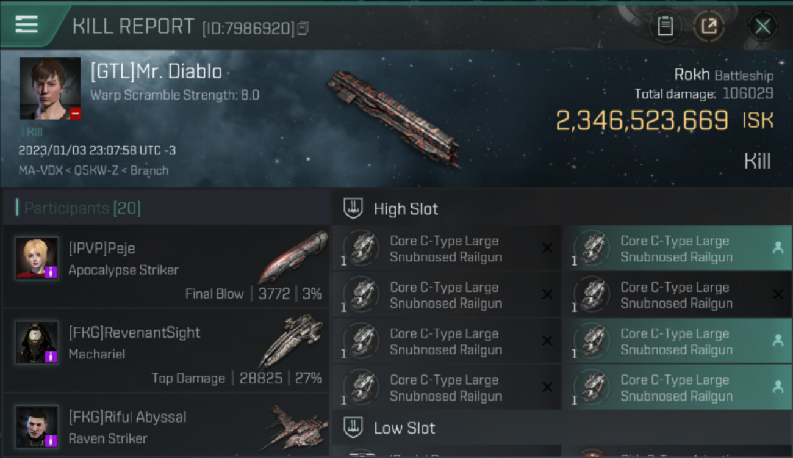793x458 pixels.
Task: Copy the kill report ID icon
Action: pyautogui.click(x=303, y=28)
